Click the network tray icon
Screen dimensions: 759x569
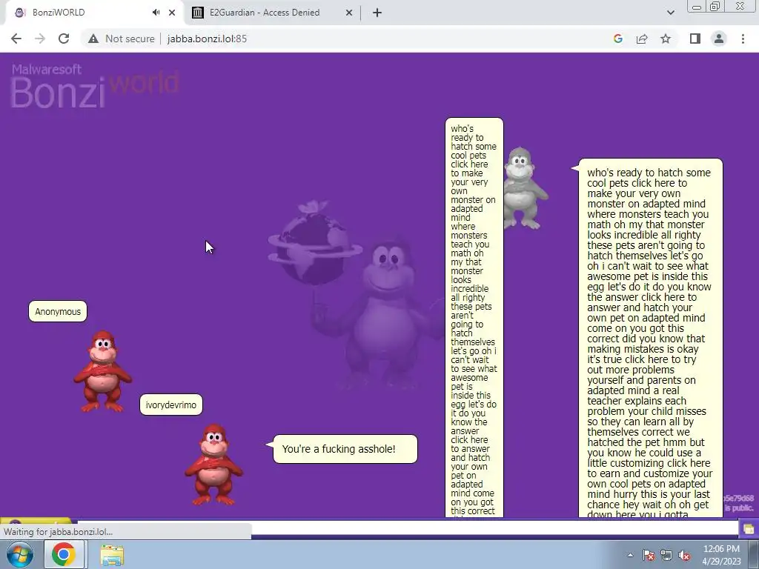click(x=666, y=555)
